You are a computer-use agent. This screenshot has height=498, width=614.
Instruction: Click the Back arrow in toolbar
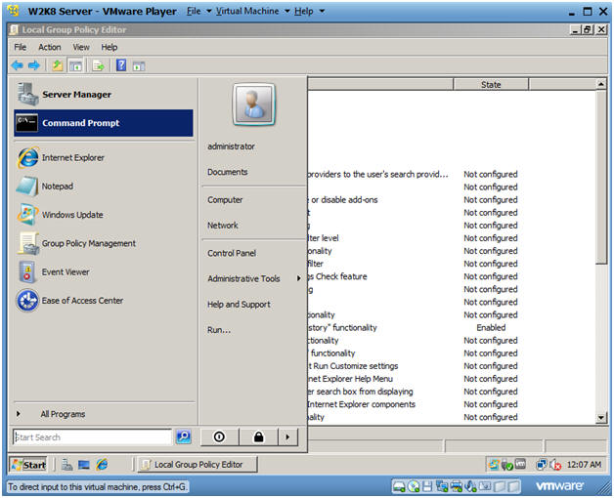tap(18, 65)
